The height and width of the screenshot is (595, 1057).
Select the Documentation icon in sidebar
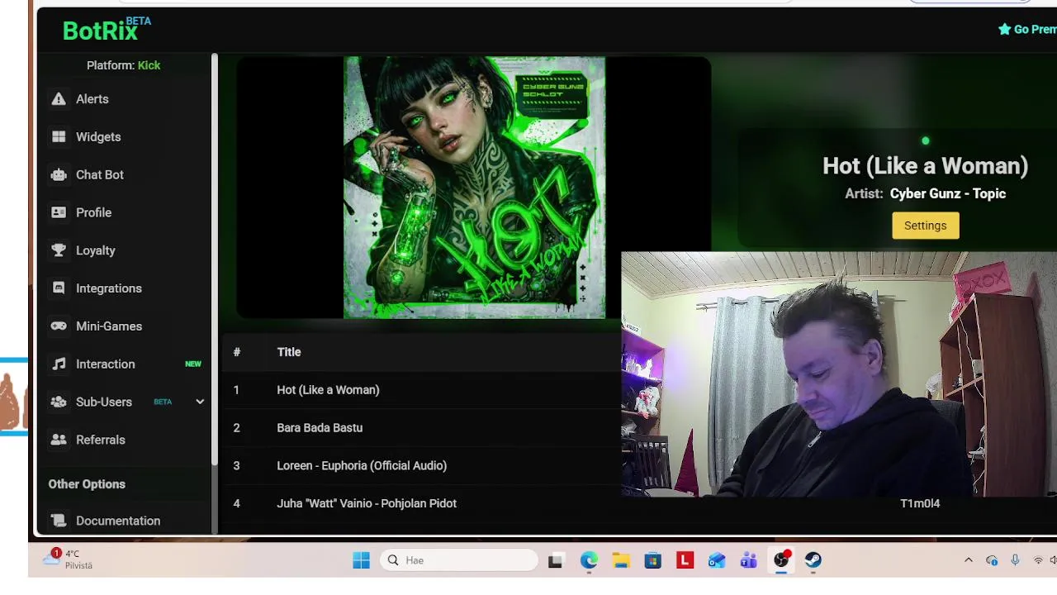click(x=59, y=521)
